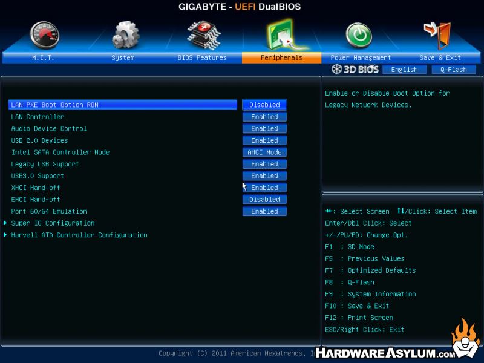Select the Audio Device Control label
Screen dimensions: 484x363
tap(49, 128)
